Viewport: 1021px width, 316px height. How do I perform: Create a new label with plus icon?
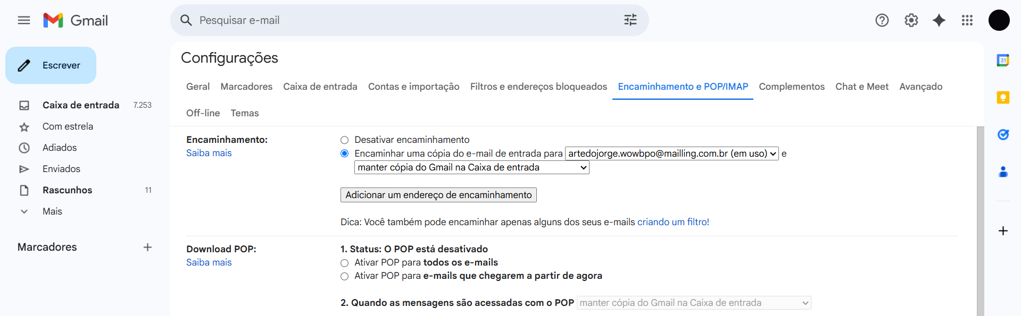click(x=147, y=247)
